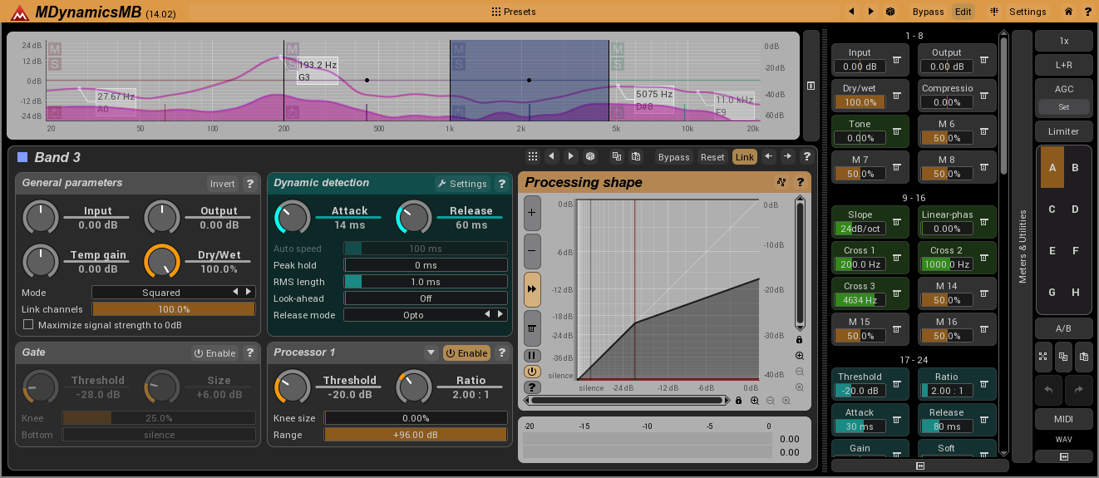Switch to Edit mode in the top bar
Image resolution: width=1099 pixels, height=478 pixels.
click(963, 12)
